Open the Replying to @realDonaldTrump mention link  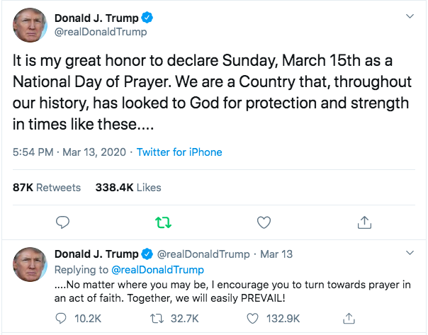click(156, 270)
